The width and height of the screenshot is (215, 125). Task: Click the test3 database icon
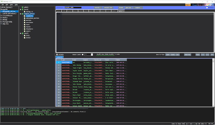coord(23,33)
